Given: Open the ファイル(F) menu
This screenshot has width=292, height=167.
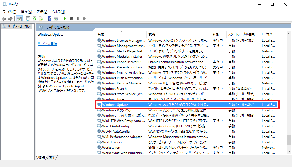Looking at the screenshot, I should pos(10,12).
